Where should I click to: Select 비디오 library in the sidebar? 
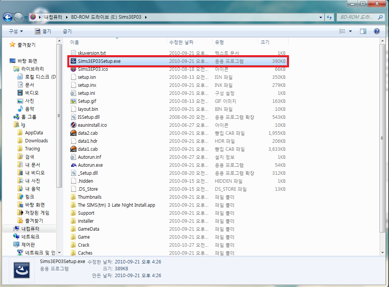[28, 92]
